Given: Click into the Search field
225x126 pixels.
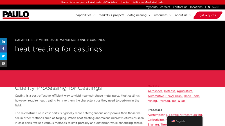Looking at the screenshot, I should (215, 7).
